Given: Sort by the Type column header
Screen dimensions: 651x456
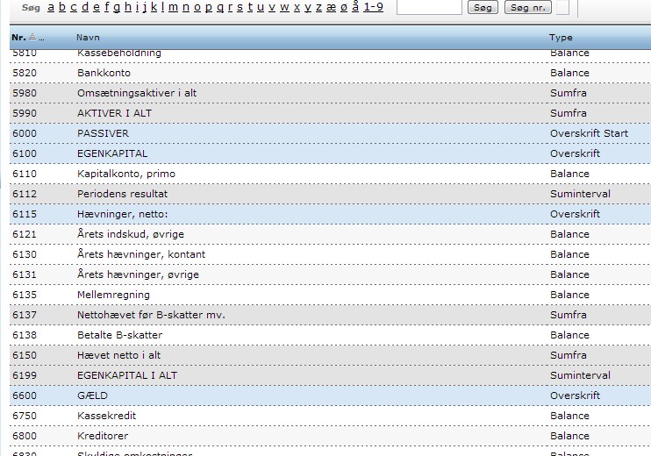Looking at the screenshot, I should (x=560, y=38).
